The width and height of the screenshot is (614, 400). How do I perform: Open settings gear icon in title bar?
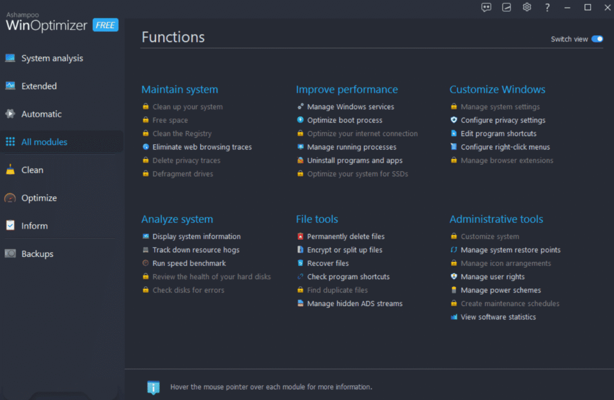point(526,7)
